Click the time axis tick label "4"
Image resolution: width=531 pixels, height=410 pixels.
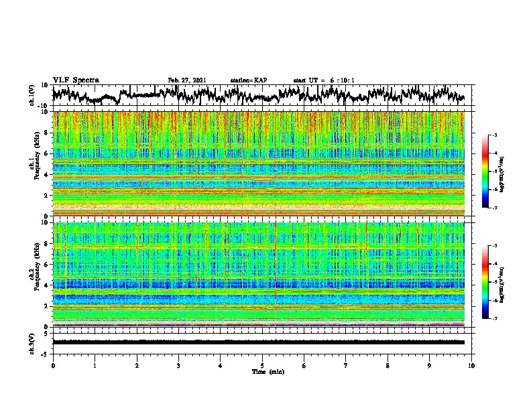click(x=221, y=366)
